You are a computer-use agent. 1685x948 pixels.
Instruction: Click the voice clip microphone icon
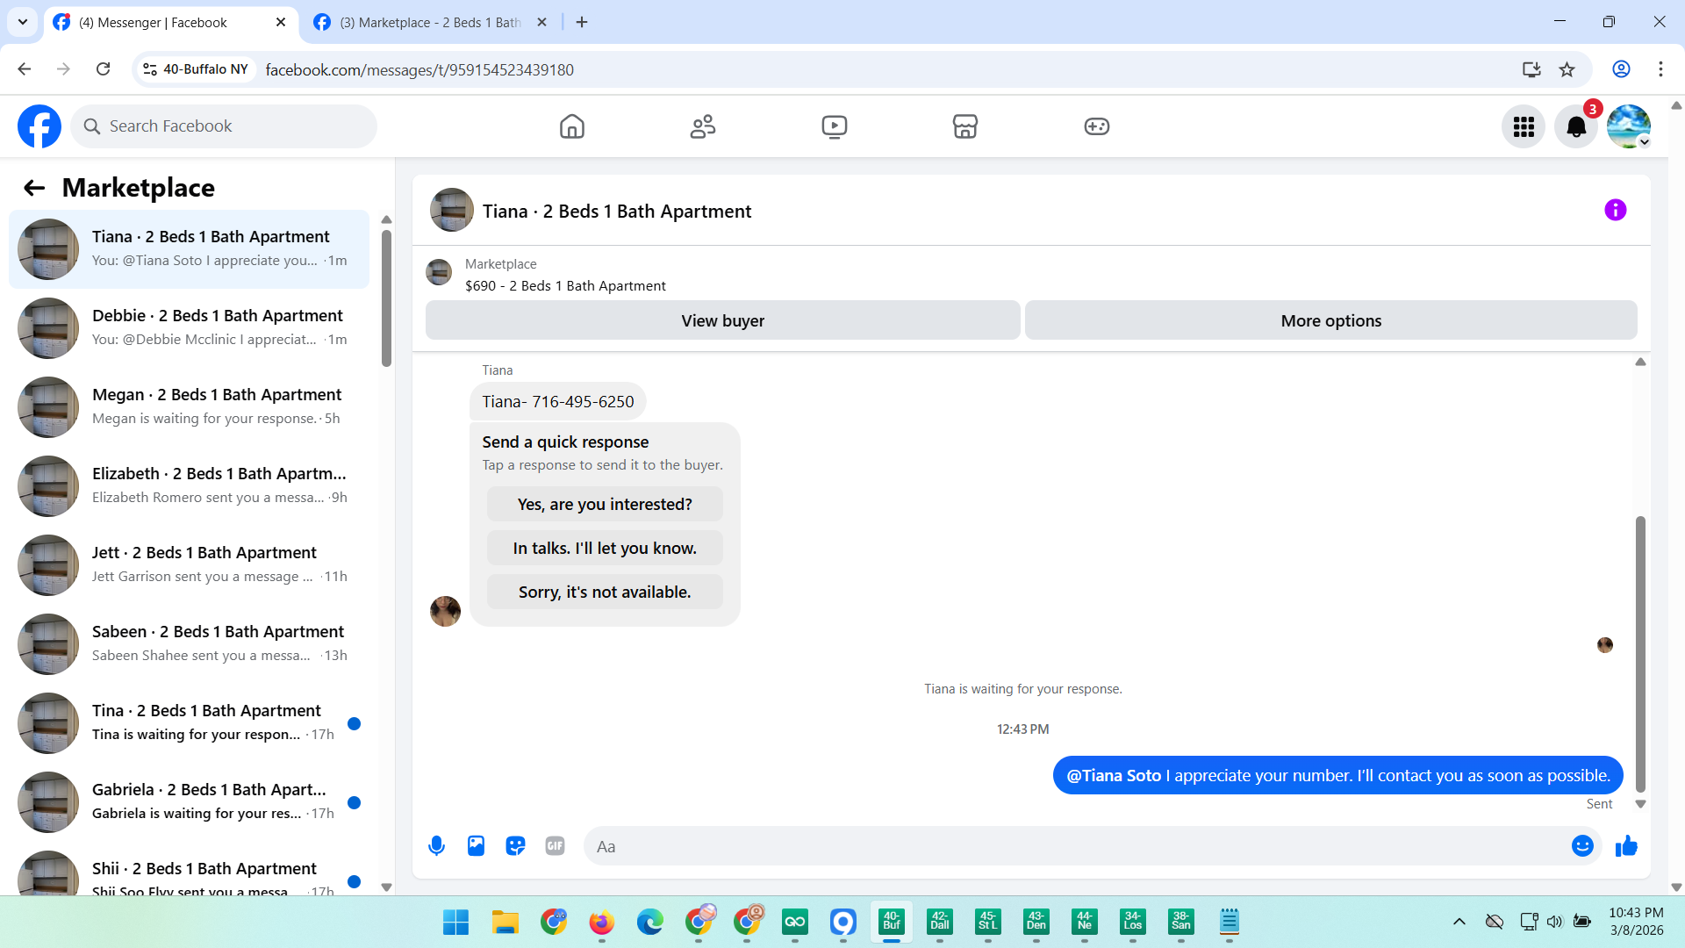point(436,846)
